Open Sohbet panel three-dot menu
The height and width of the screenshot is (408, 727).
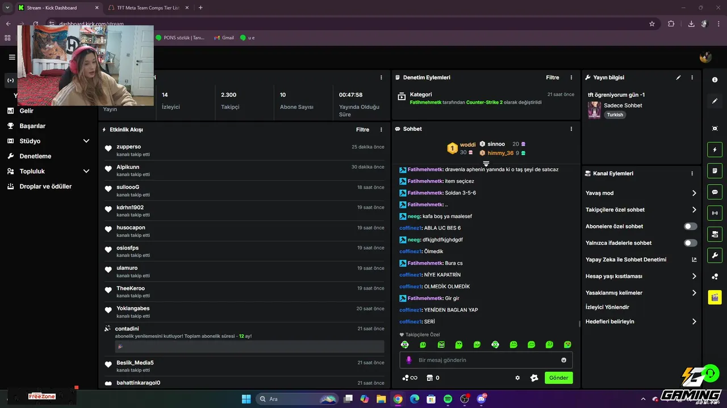pos(571,129)
